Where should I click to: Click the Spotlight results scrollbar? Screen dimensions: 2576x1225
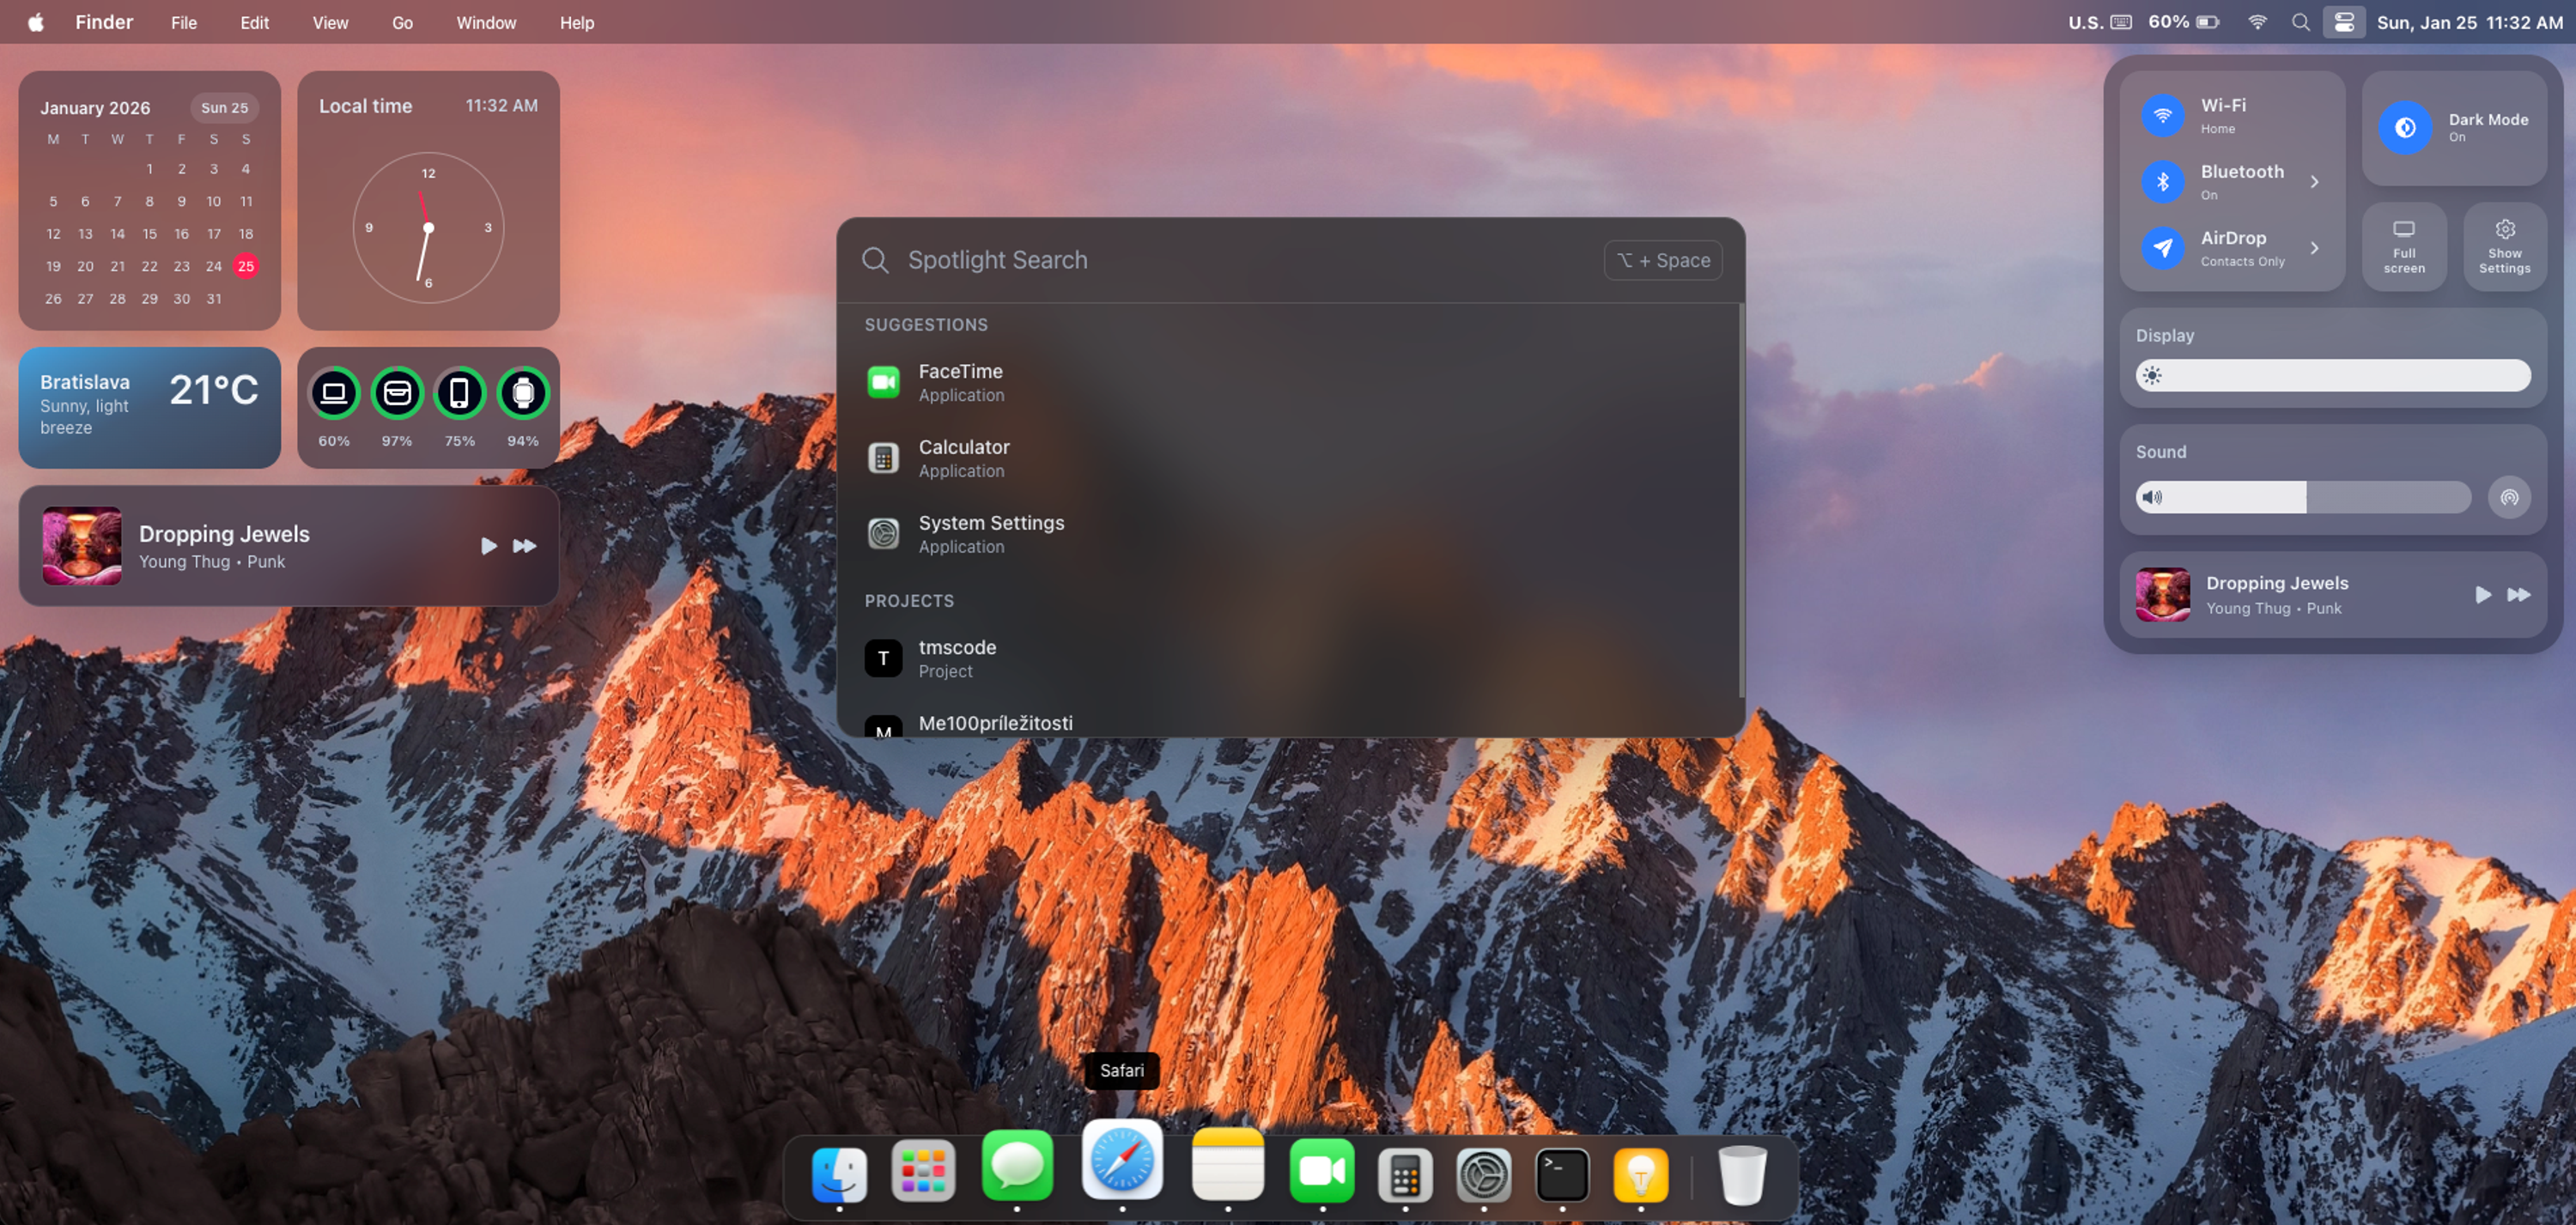tap(1741, 500)
